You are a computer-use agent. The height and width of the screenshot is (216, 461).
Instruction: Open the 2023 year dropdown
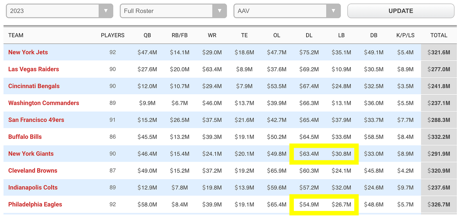click(x=60, y=11)
